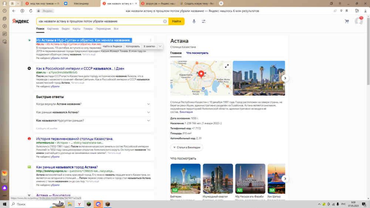
Task: Switch to the Карты search tab
Action: point(76,29)
